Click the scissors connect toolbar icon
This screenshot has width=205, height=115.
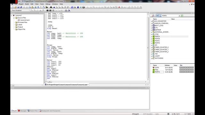coord(75,7)
